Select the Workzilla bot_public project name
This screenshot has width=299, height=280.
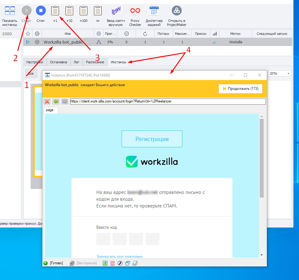(63, 42)
